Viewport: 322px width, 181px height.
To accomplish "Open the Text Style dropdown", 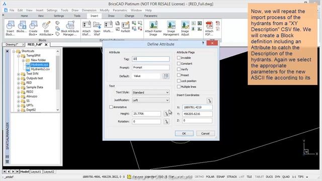I will pyautogui.click(x=150, y=93).
